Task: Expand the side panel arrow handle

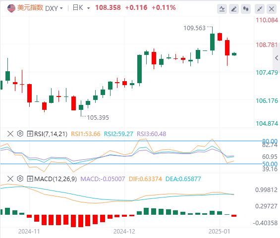Action: 277,58
